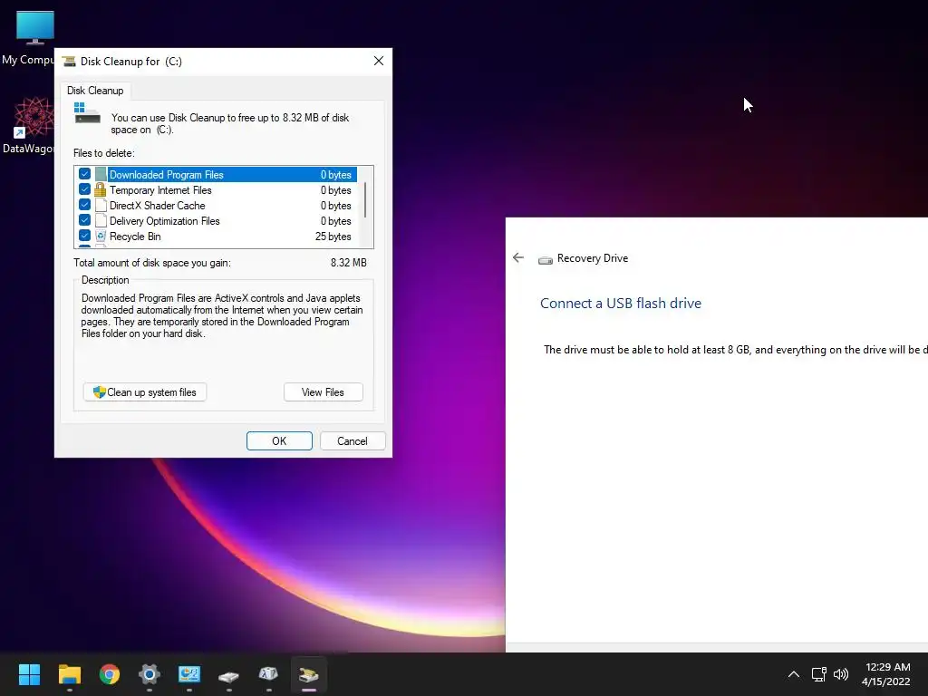Confirm Disk Cleanup with OK
Viewport: 928px width, 696px height.
pos(279,441)
